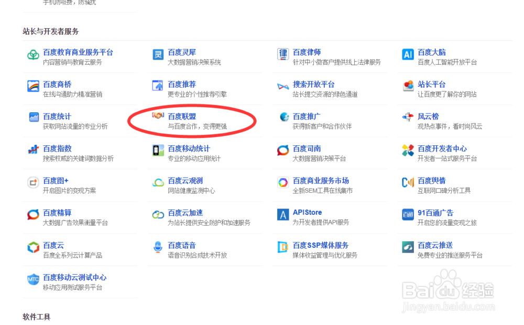Image resolution: width=524 pixels, height=325 pixels.
Task: Click the 百度大脑 AI icon
Action: 408,54
